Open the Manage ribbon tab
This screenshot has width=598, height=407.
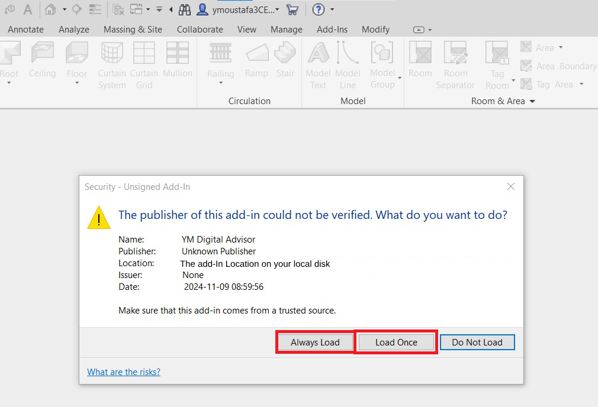coord(287,30)
